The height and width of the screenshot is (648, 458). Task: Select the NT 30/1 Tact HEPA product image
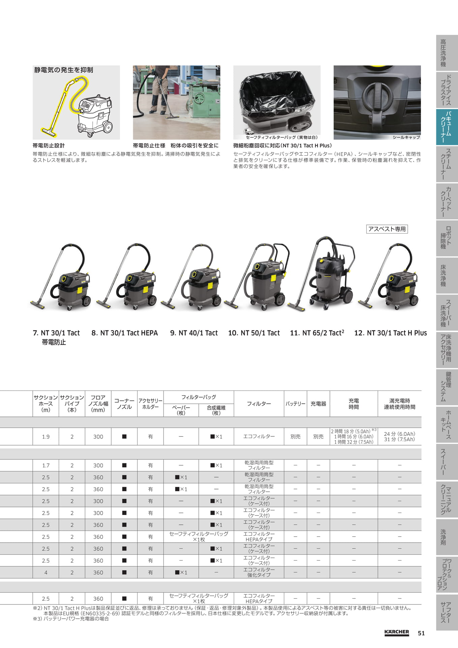pos(127,277)
